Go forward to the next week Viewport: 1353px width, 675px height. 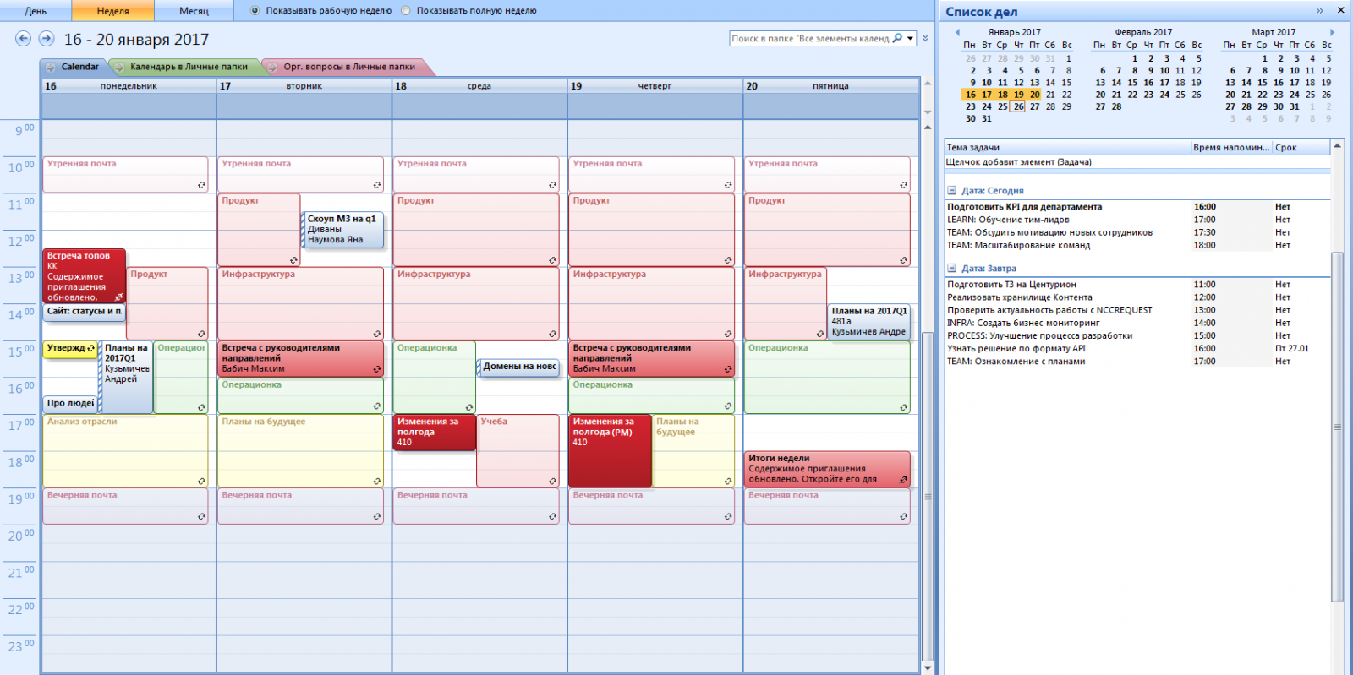pyautogui.click(x=47, y=39)
